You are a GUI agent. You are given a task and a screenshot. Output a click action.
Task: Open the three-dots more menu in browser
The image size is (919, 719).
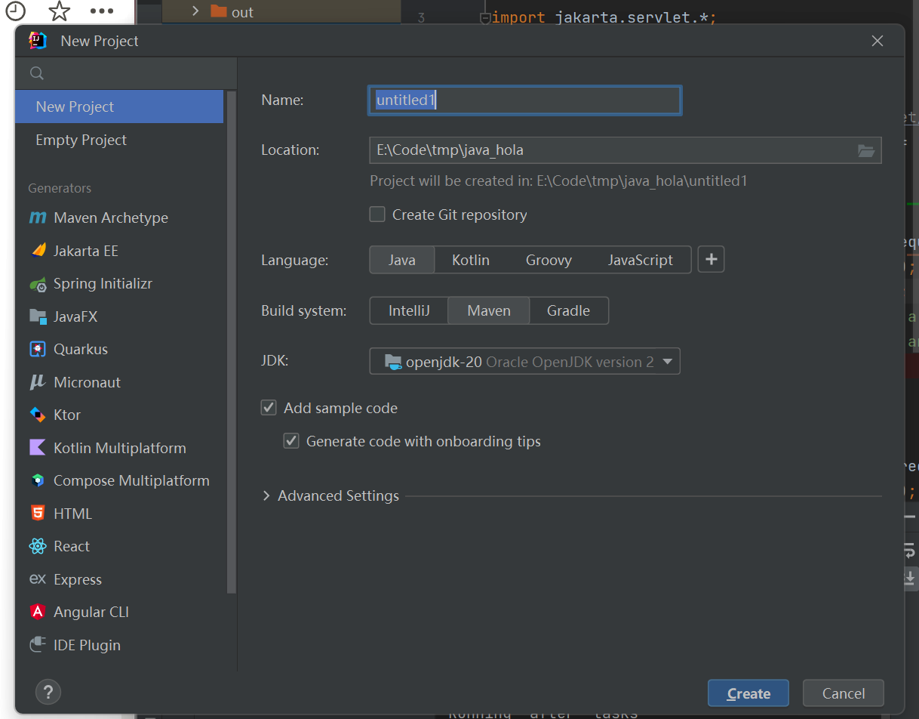102,11
